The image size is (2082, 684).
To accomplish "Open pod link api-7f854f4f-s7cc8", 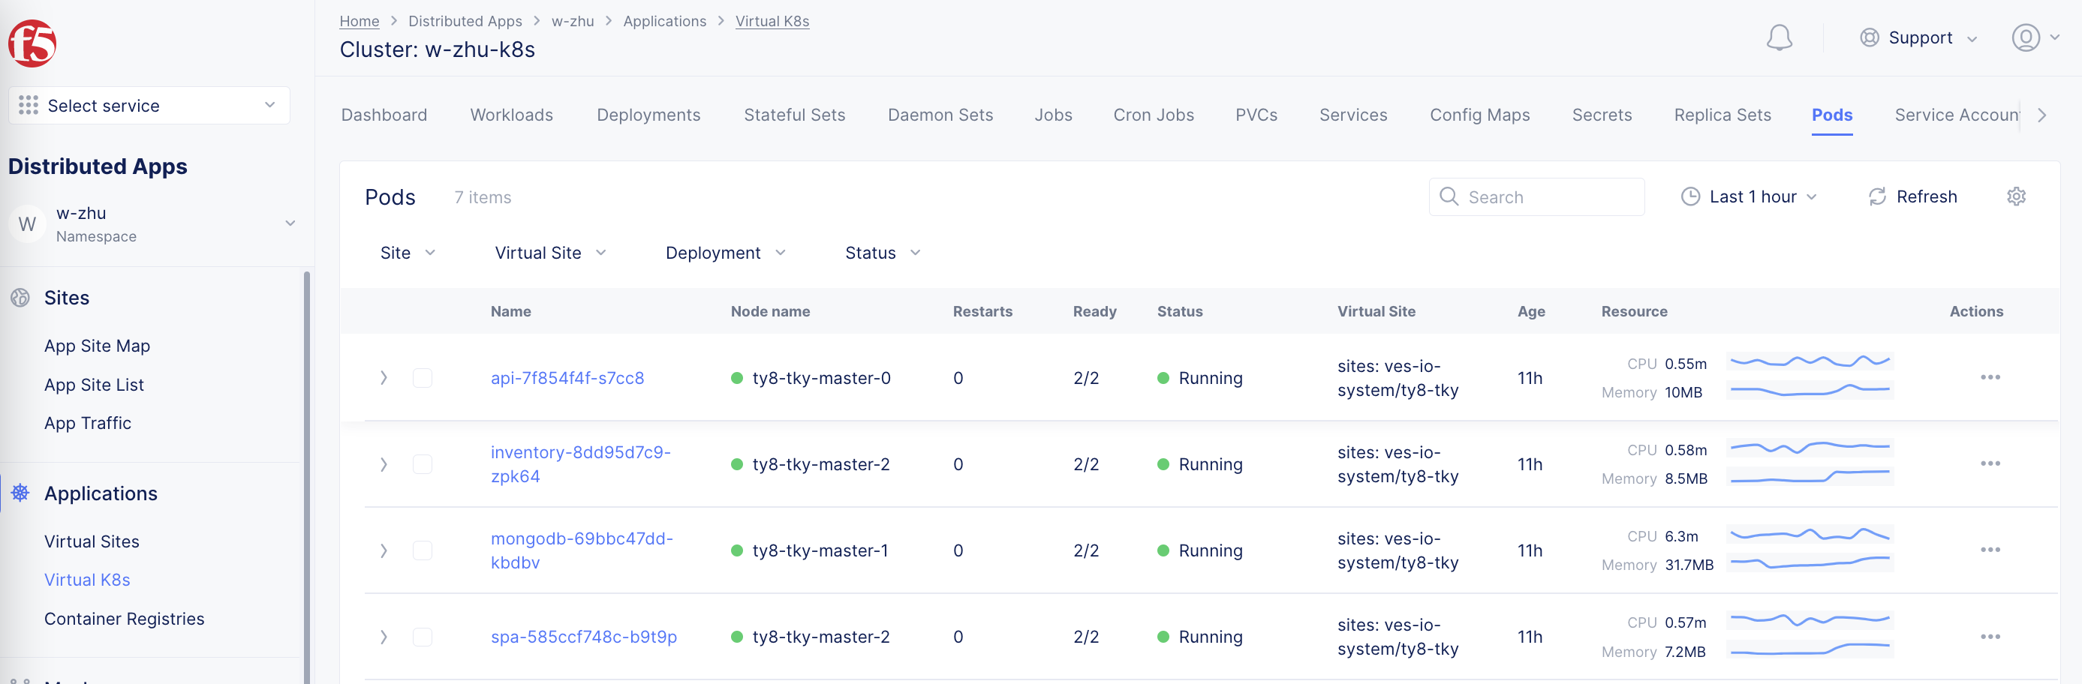I will click(567, 377).
